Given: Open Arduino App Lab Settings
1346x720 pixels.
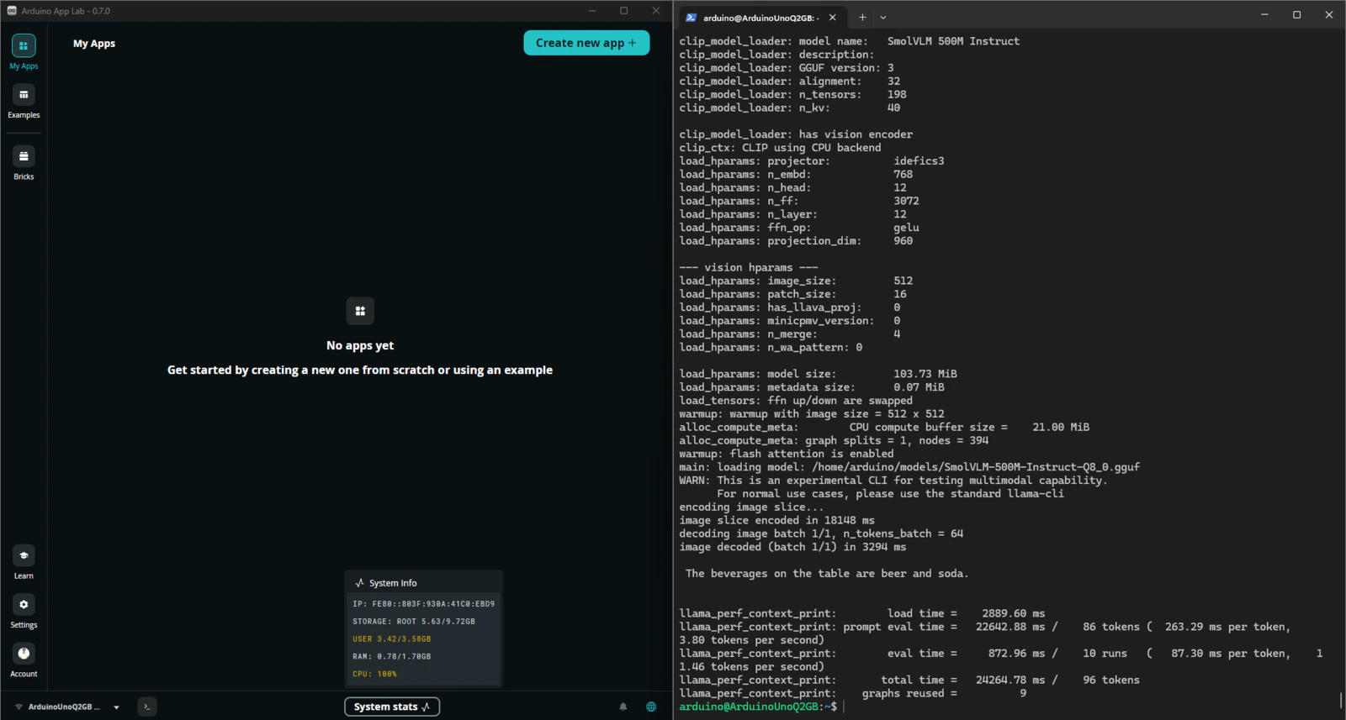Looking at the screenshot, I should [x=24, y=612].
